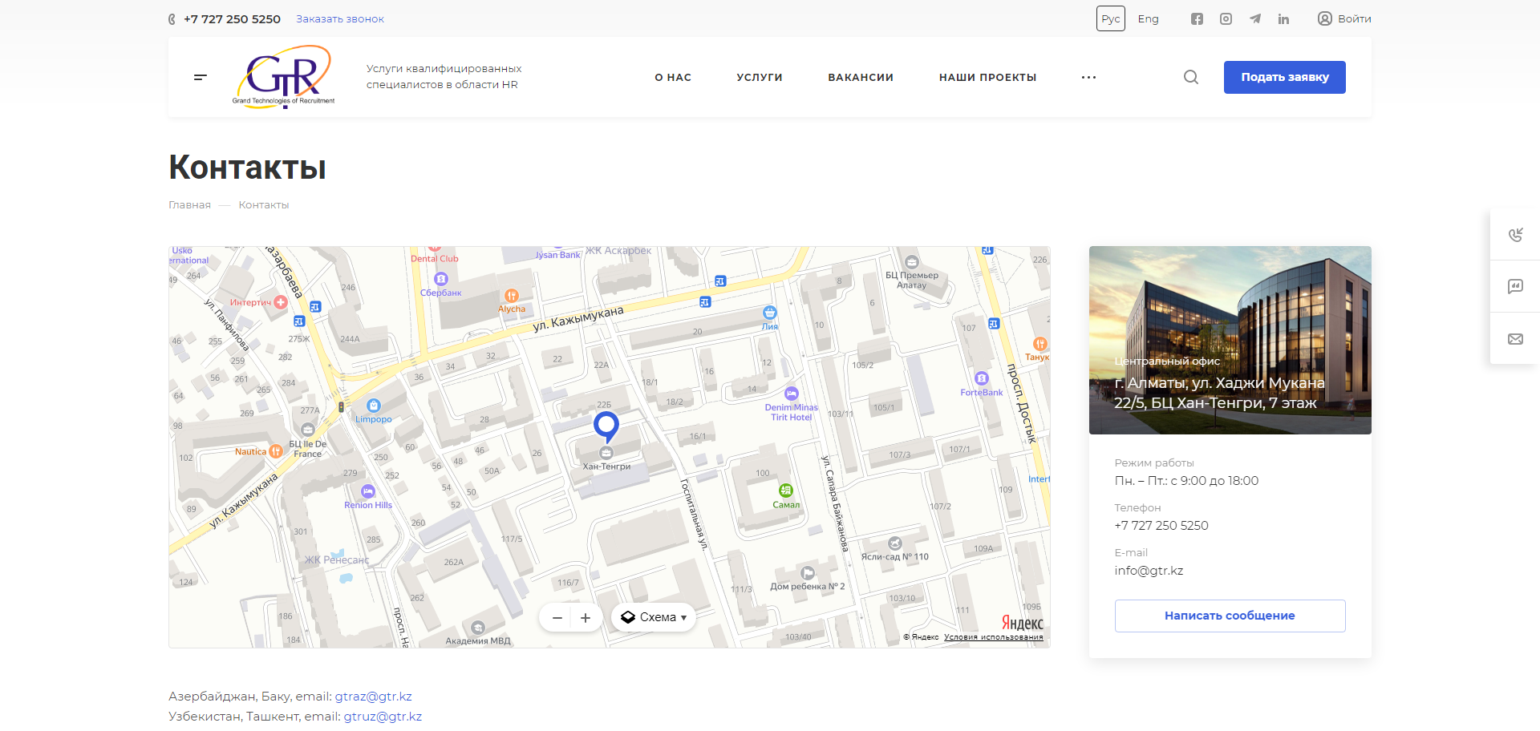Click the Главная breadcrumb link
This screenshot has width=1540, height=731.
189,205
